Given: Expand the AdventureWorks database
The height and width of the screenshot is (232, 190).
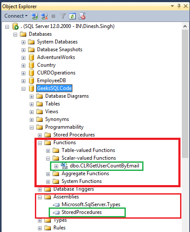Looking at the screenshot, I should [x=23, y=58].
